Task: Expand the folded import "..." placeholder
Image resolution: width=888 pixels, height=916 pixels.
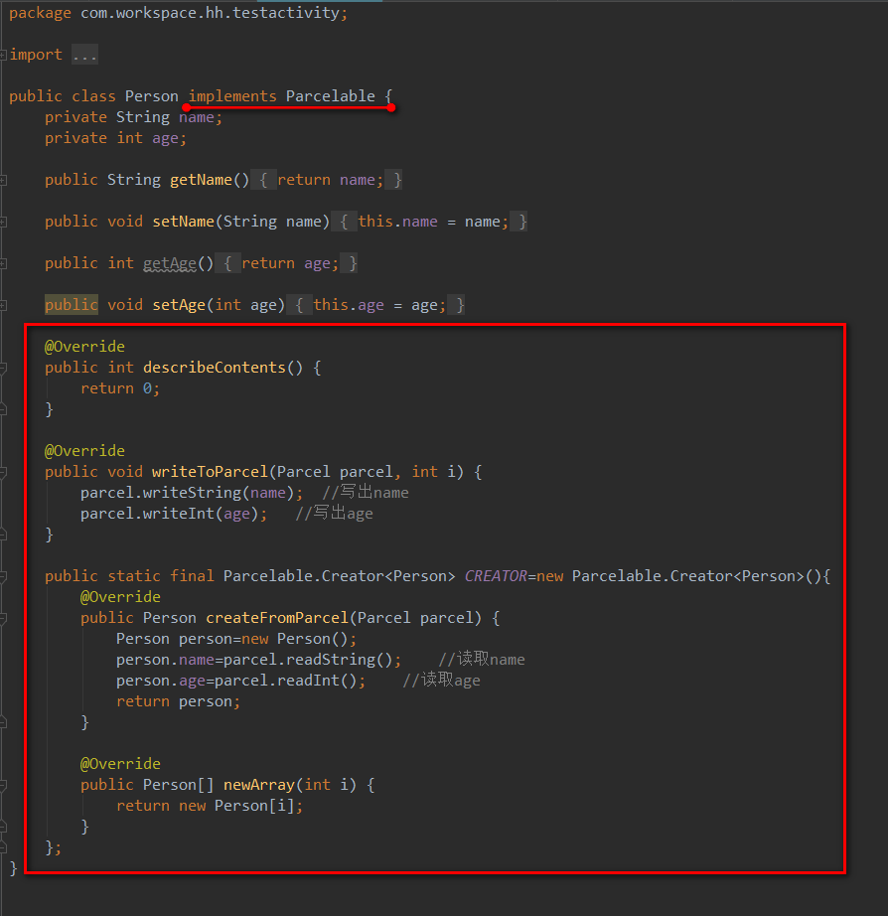Action: click(84, 55)
